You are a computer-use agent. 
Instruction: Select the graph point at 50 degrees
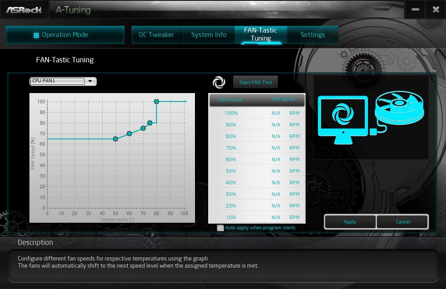(x=116, y=139)
